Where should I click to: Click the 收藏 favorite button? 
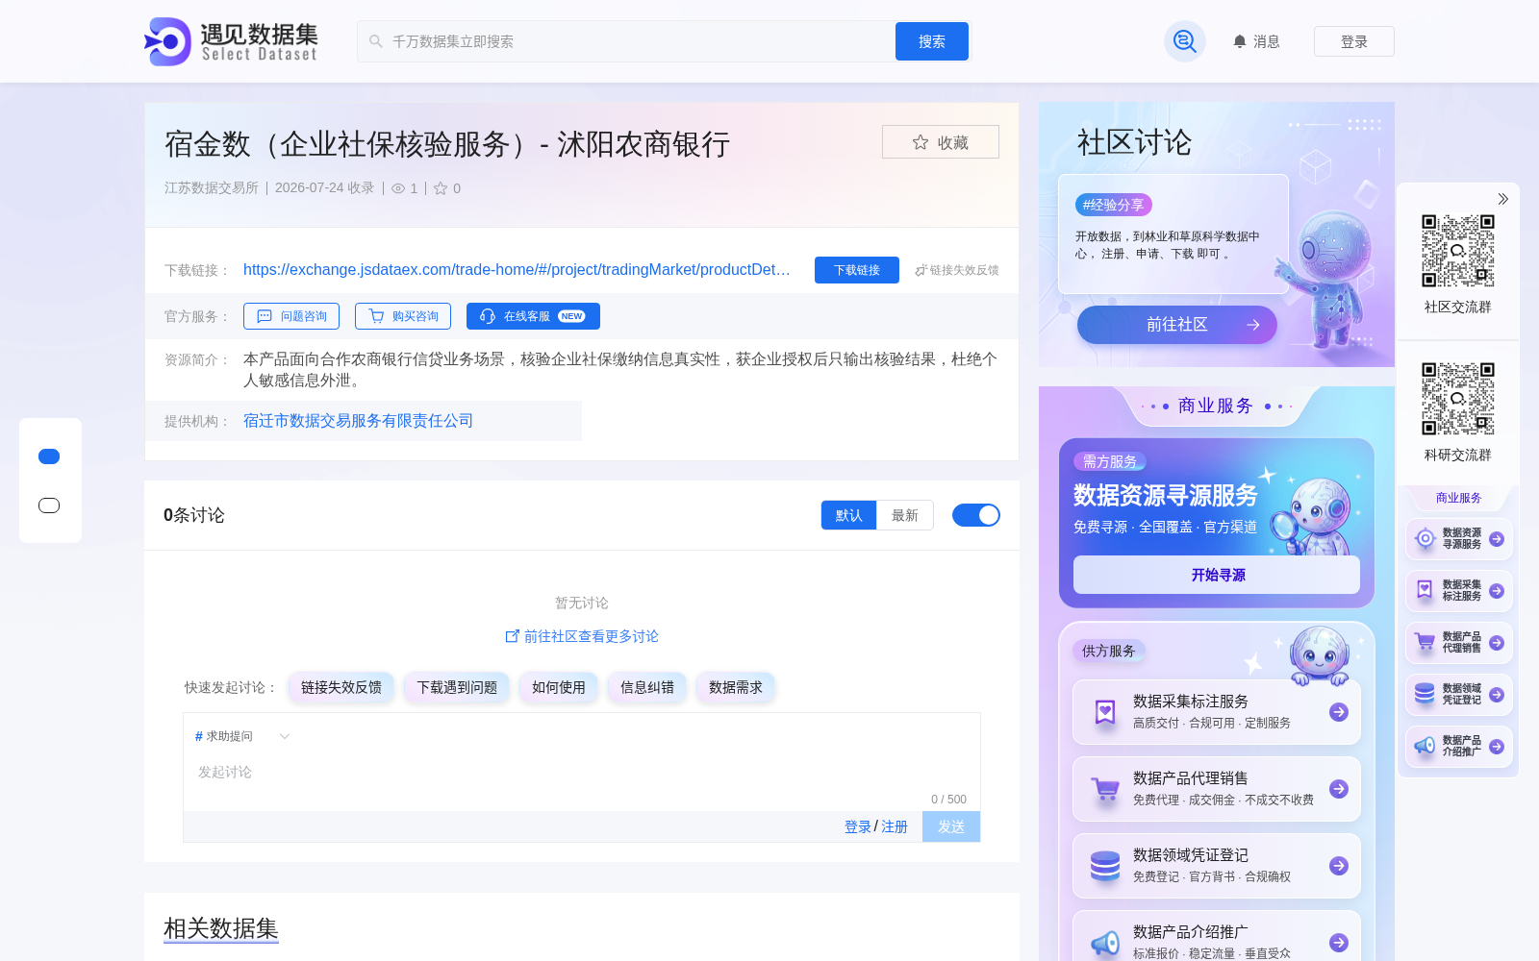[941, 142]
